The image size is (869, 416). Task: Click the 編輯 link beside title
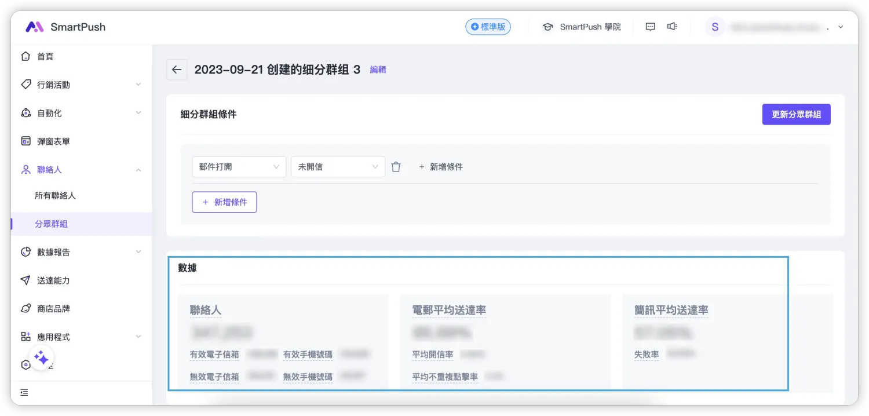[378, 70]
